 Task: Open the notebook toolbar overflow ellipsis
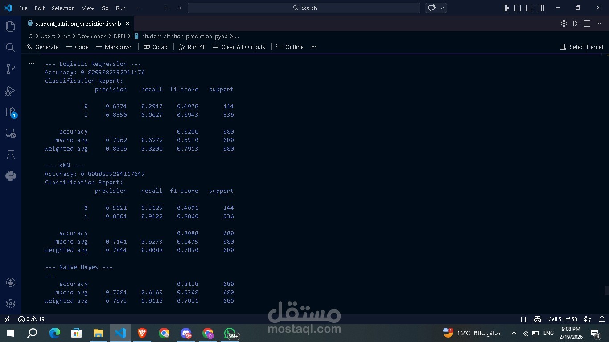coord(313,47)
